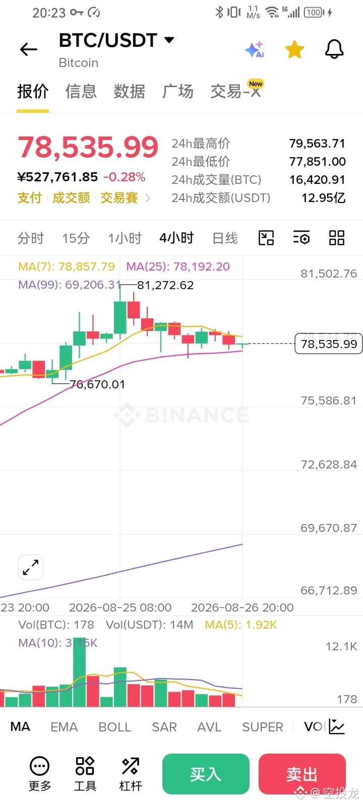Tap the battery indicator in status bar

click(314, 12)
